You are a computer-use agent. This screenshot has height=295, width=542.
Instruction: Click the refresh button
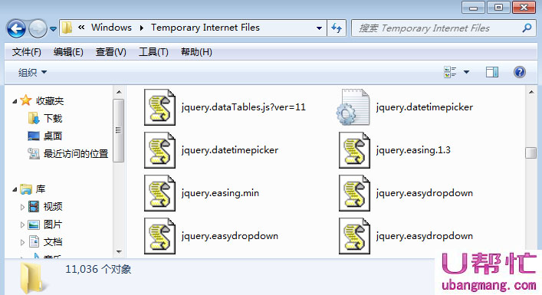(337, 28)
